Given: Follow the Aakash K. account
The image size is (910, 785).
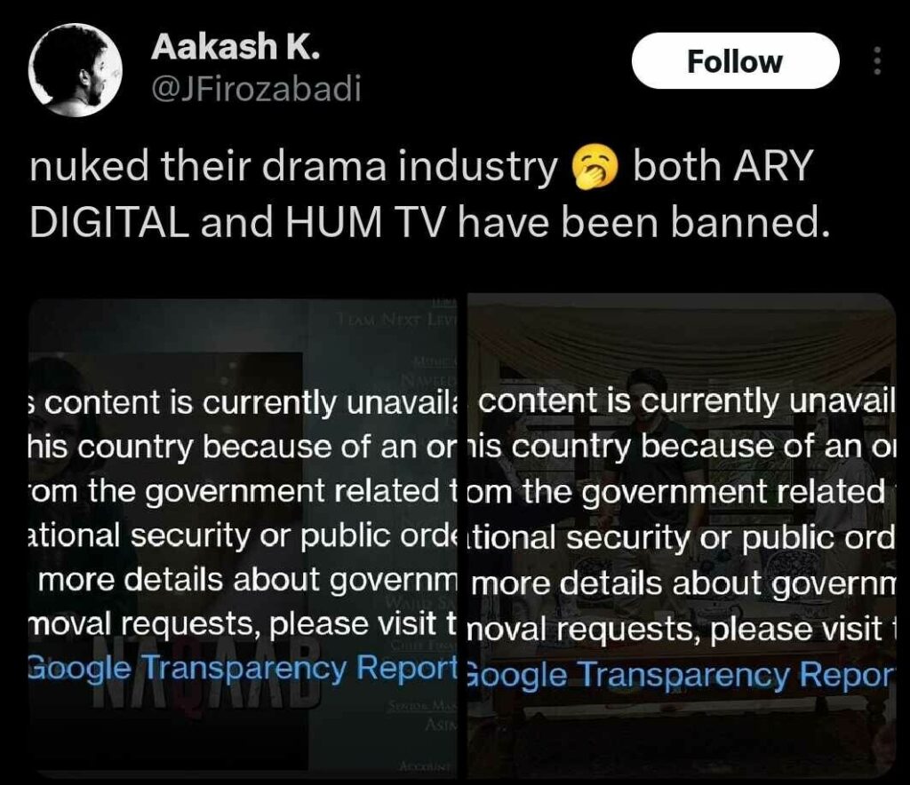Looking at the screenshot, I should (x=735, y=61).
